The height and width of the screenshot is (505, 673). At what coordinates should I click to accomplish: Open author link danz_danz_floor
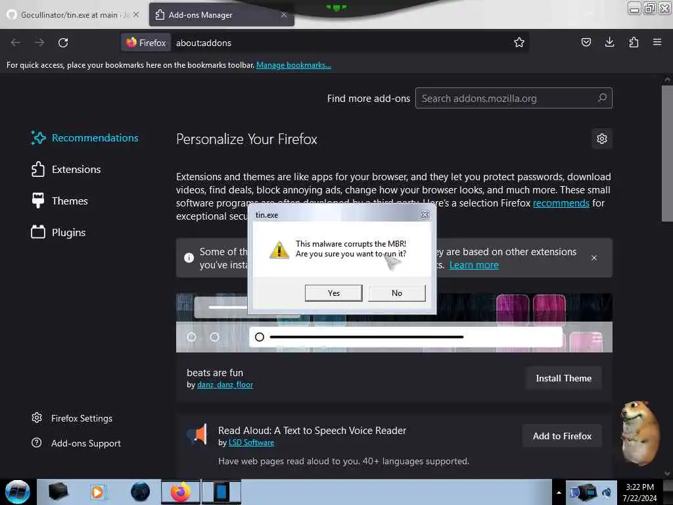tap(225, 385)
